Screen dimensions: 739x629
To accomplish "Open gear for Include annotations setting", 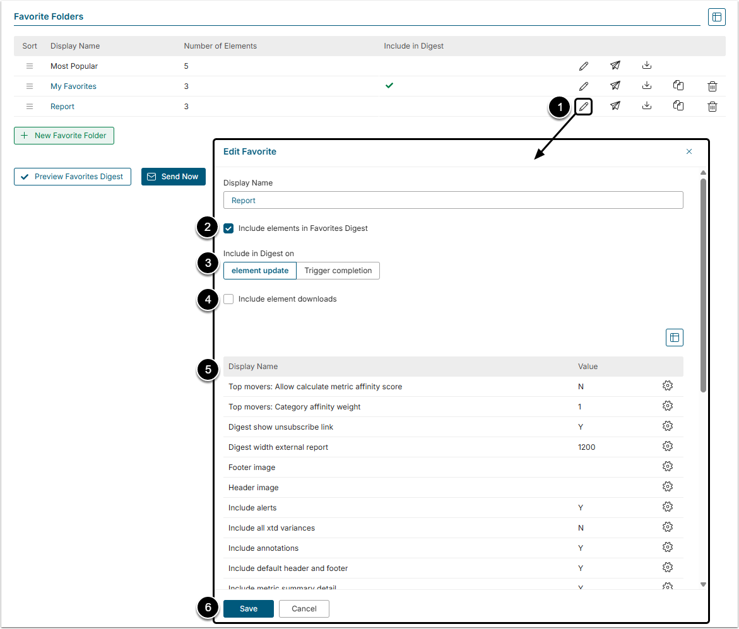I will pos(667,548).
